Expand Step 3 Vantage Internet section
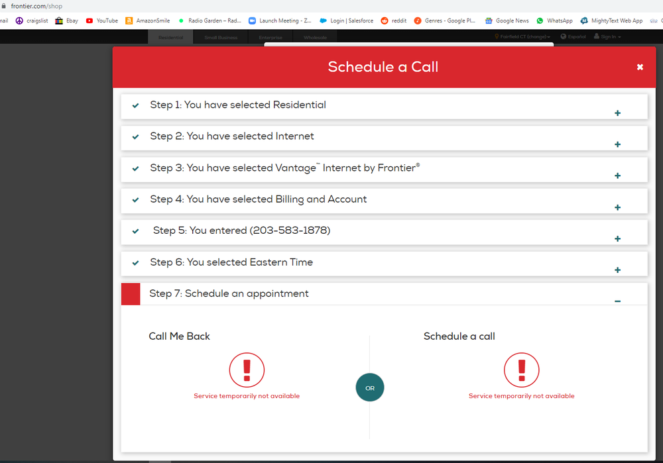Screen dimensions: 663x463 pyautogui.click(x=617, y=176)
